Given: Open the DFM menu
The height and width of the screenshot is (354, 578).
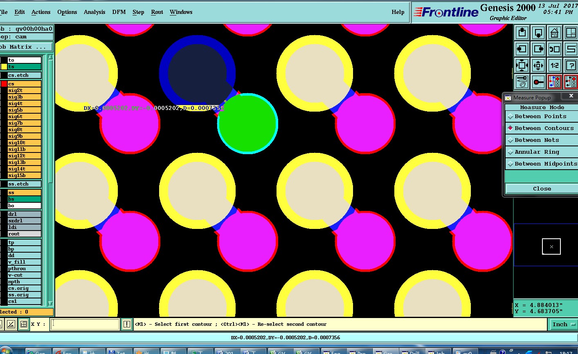Looking at the screenshot, I should [119, 12].
